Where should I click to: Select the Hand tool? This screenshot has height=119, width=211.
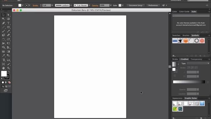tap(3, 68)
